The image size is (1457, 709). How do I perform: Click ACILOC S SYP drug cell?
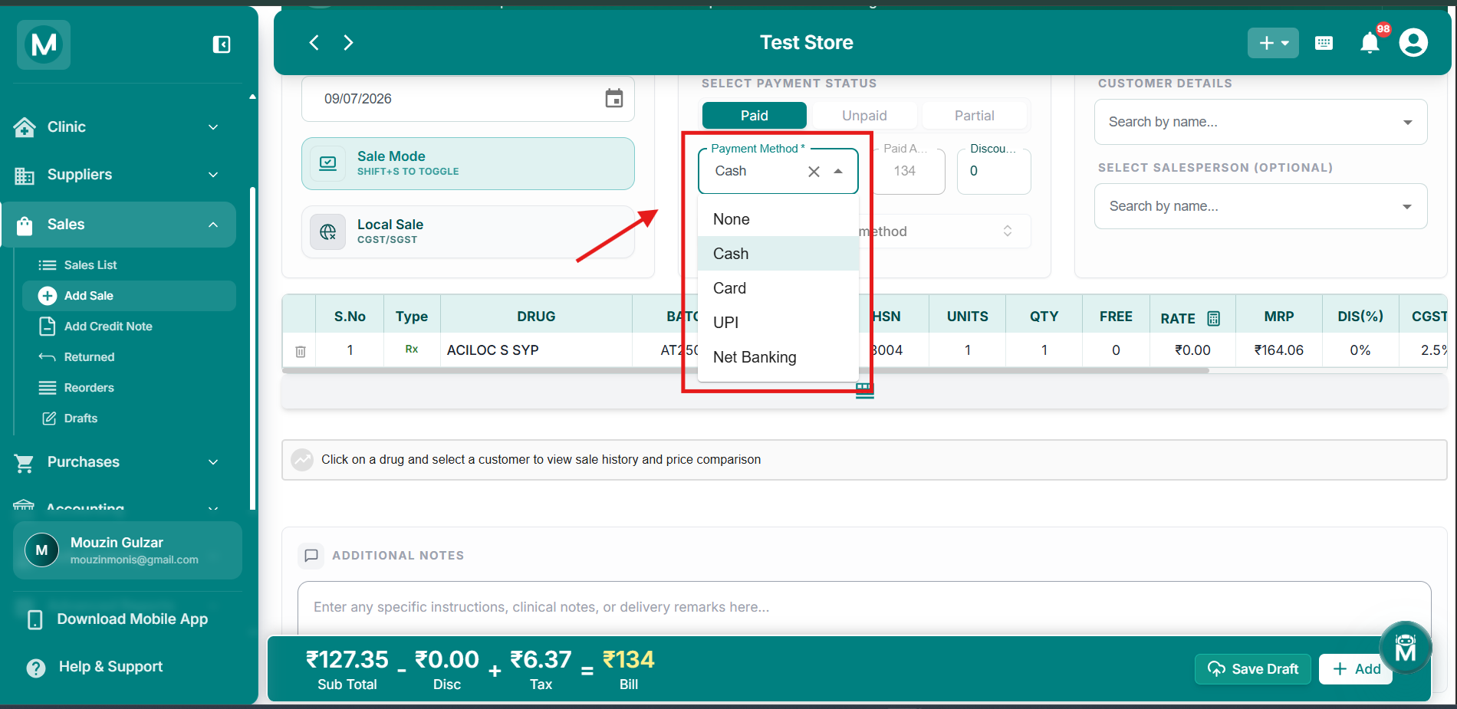[536, 350]
